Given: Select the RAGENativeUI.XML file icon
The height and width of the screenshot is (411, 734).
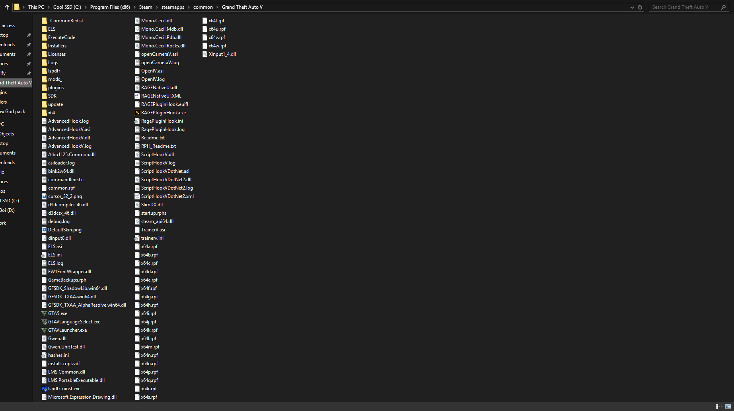Looking at the screenshot, I should point(137,96).
